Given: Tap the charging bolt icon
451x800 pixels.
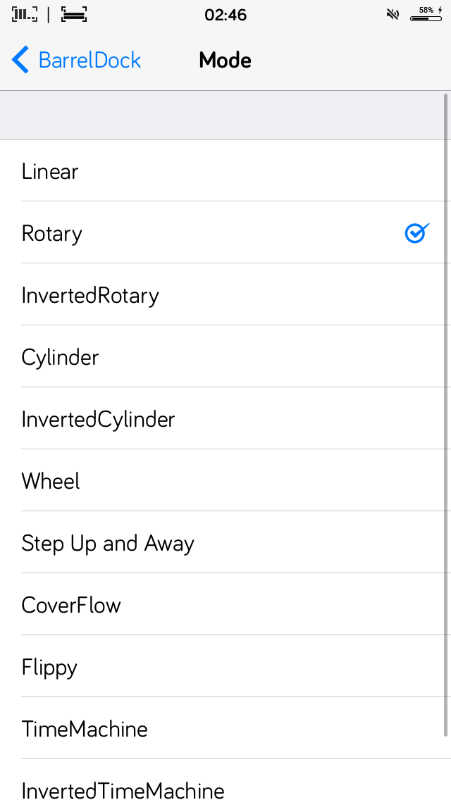Looking at the screenshot, I should pyautogui.click(x=440, y=10).
